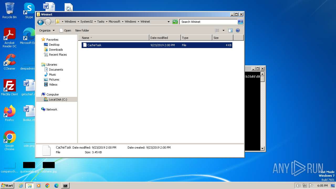The width and height of the screenshot is (336, 189).
Task: Expand address bar previous locations dropdown
Action: pyautogui.click(x=169, y=22)
